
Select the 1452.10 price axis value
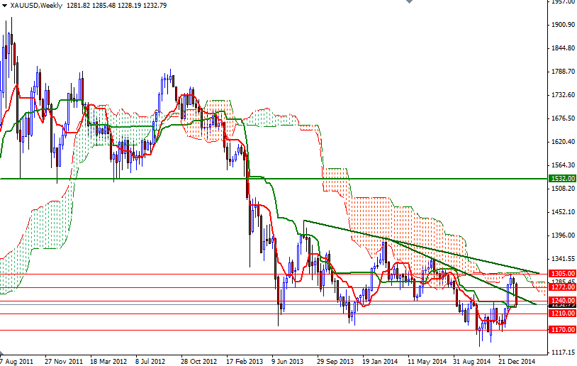(564, 212)
